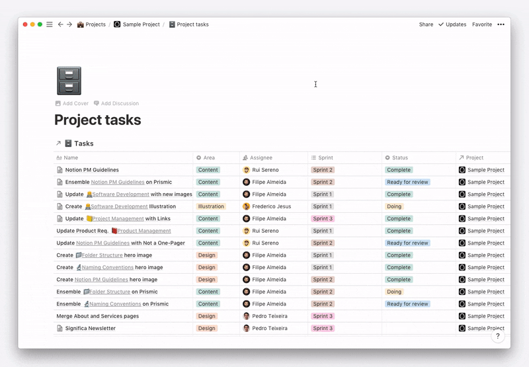This screenshot has width=529, height=367.
Task: Mark page as Favorite
Action: click(482, 24)
